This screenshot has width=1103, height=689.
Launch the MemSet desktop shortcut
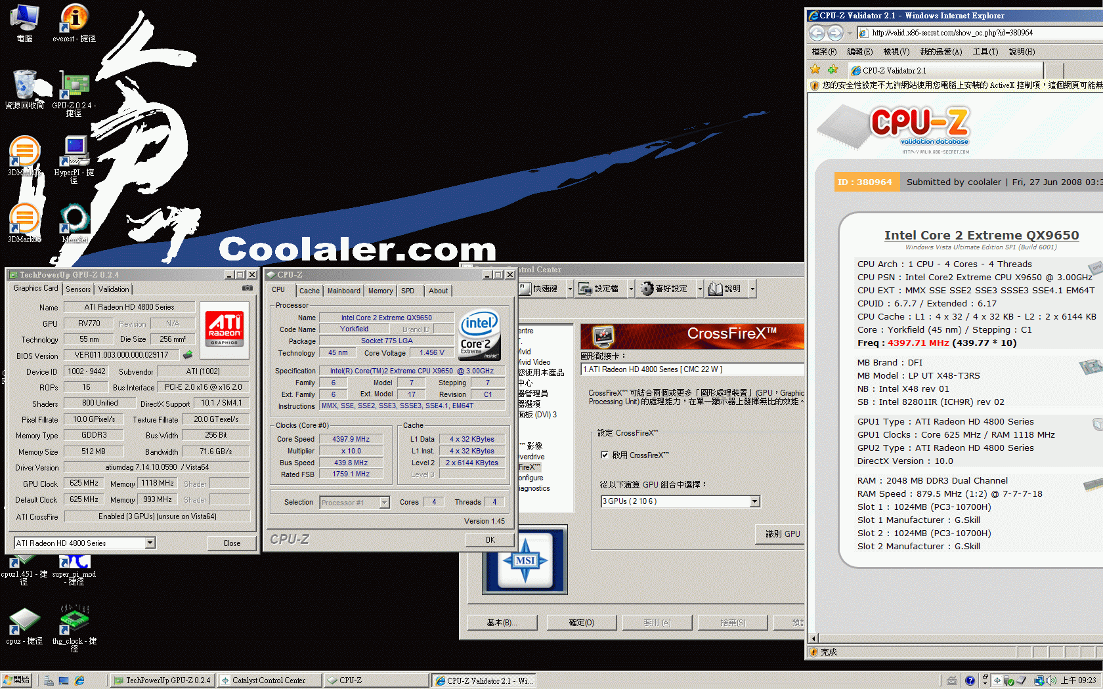pos(74,223)
